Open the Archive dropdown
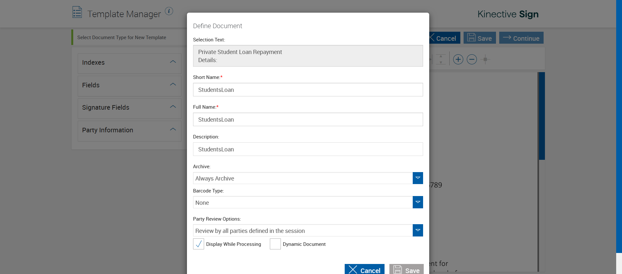This screenshot has width=622, height=274. click(x=418, y=178)
